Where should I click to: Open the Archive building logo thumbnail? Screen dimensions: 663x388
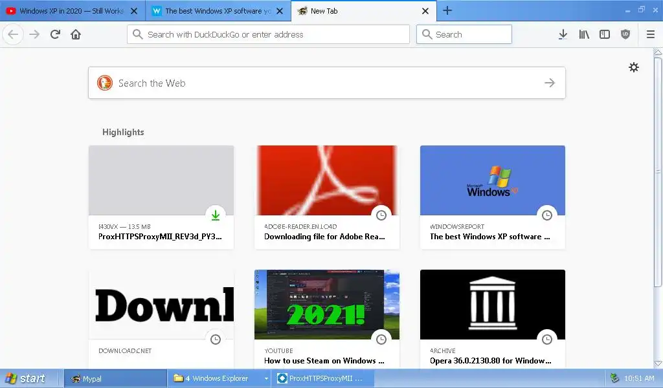[x=493, y=305]
